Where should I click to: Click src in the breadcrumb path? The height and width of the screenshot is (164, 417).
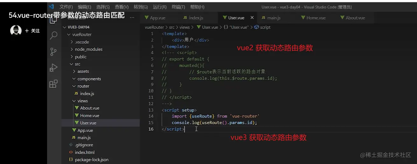(x=172, y=27)
